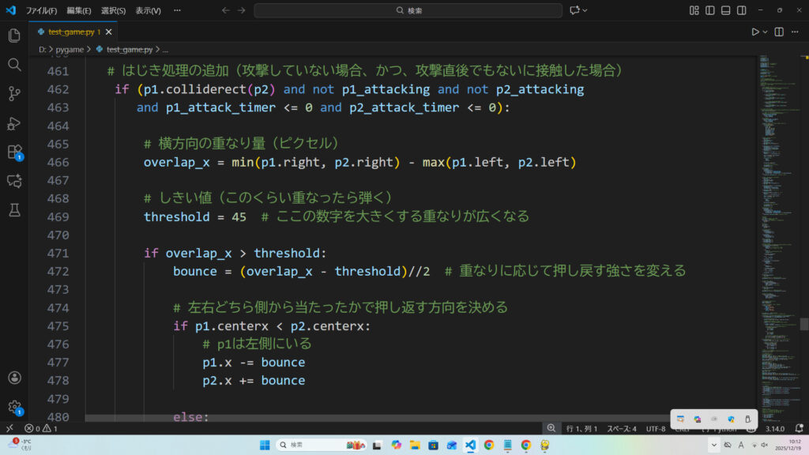Toggle the secondary side bar layout button
The image size is (809, 455).
(742, 10)
